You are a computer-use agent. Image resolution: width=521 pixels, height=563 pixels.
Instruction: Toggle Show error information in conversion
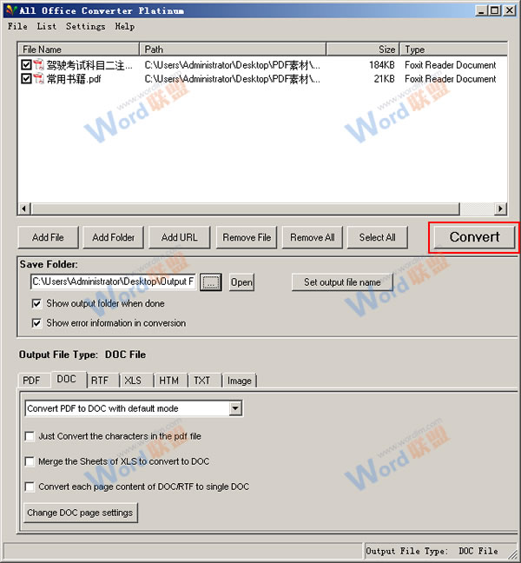(36, 323)
